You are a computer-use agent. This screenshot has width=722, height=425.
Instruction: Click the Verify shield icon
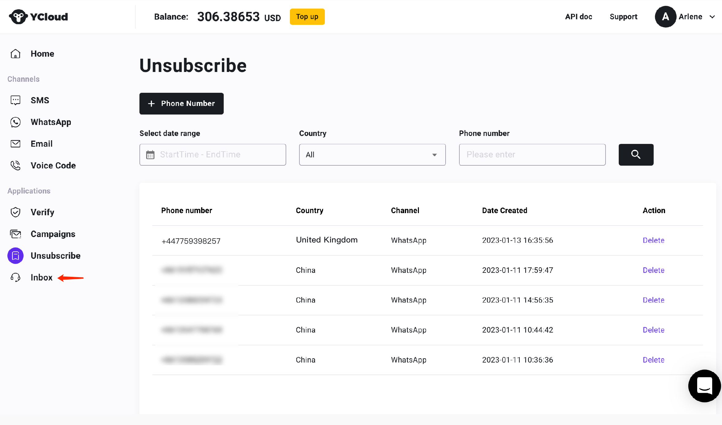click(x=15, y=212)
